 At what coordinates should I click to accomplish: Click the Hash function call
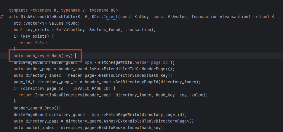57,56
